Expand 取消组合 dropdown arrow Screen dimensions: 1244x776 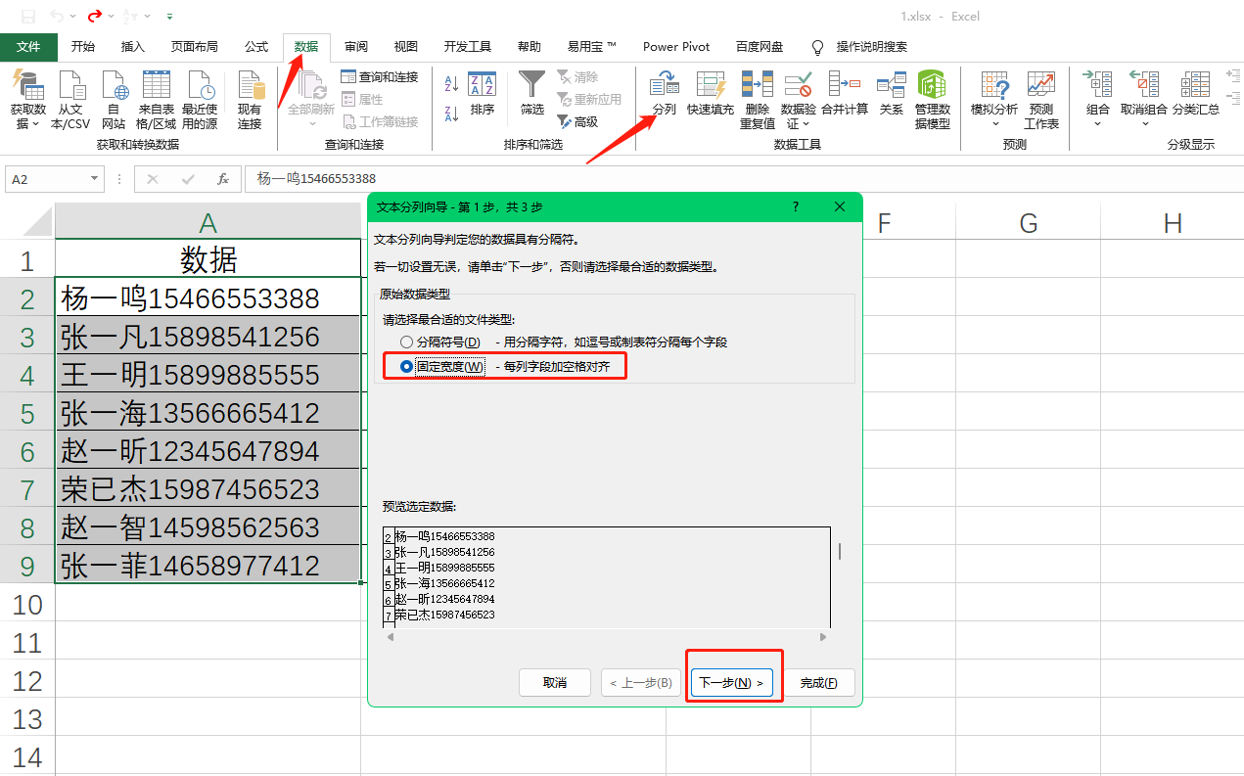pyautogui.click(x=1143, y=124)
